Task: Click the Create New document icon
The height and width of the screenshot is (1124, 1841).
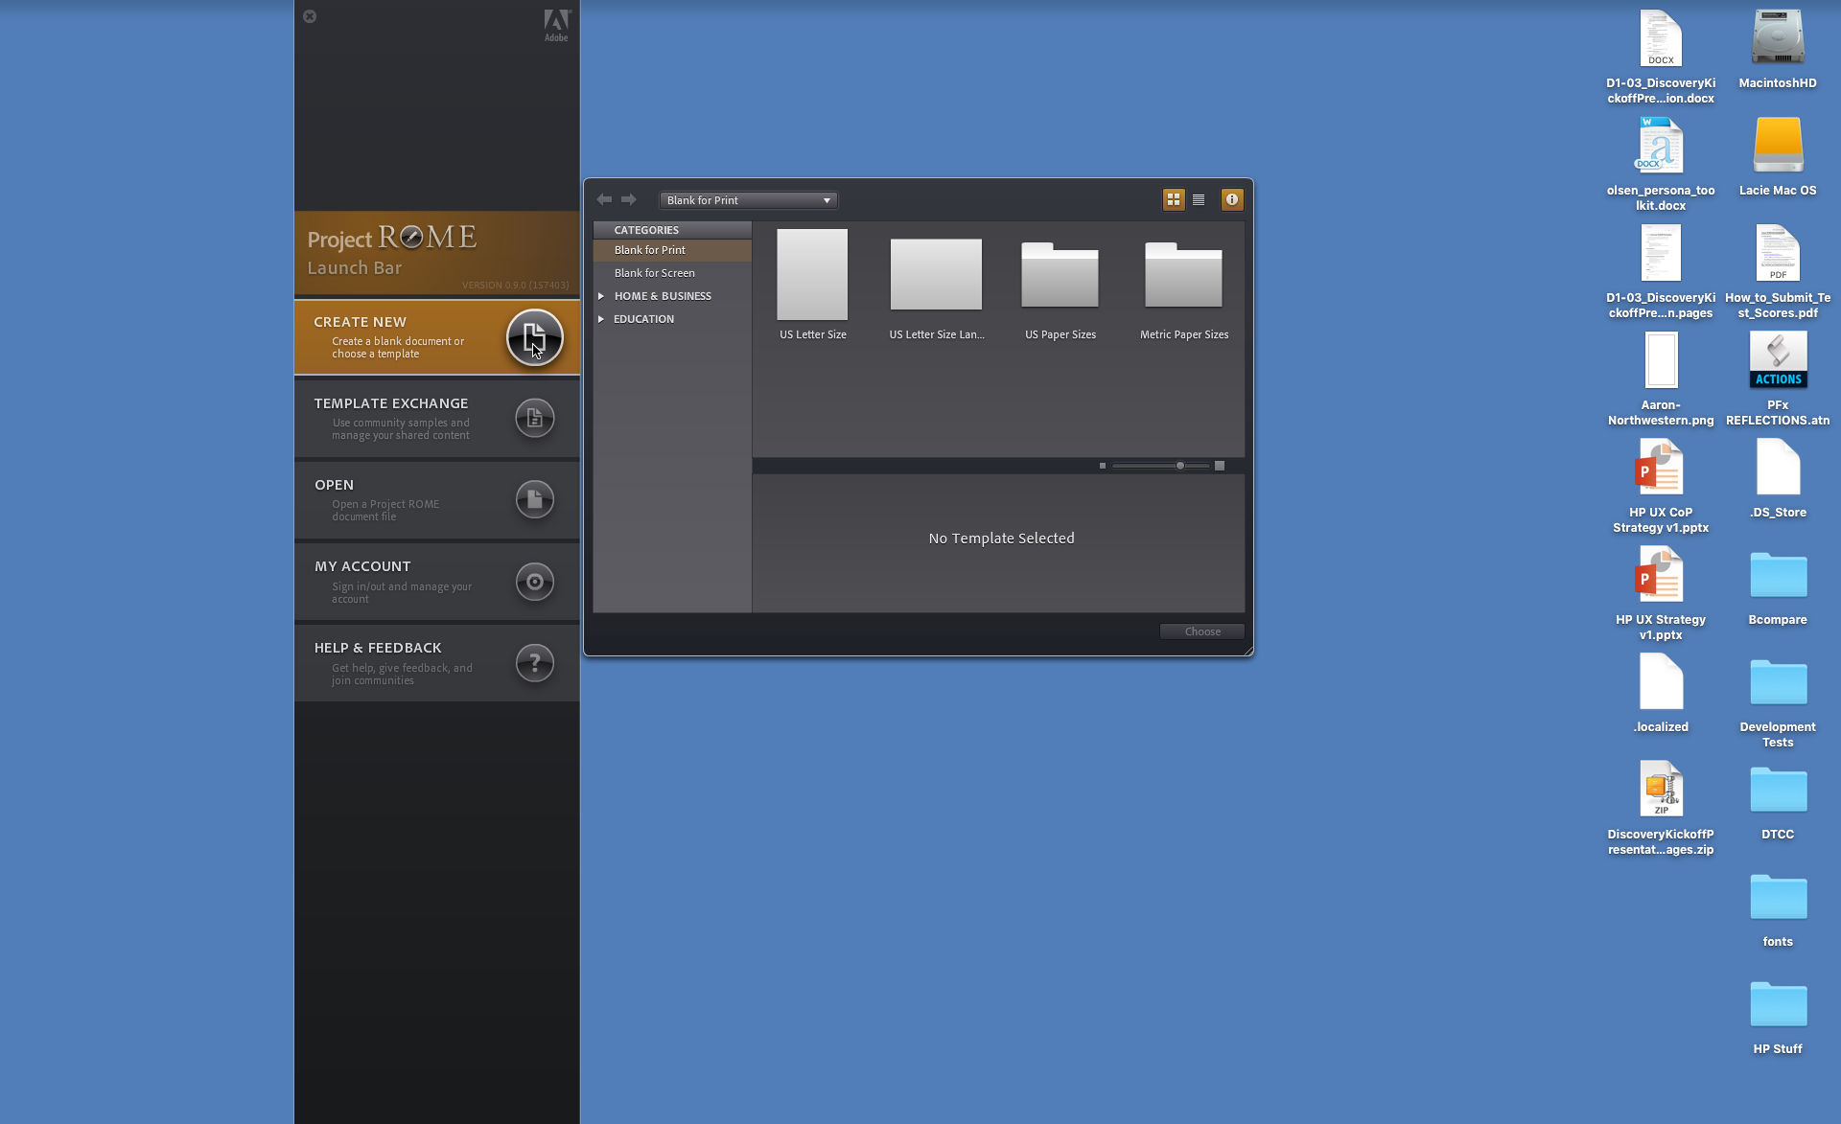Action: [x=534, y=337]
